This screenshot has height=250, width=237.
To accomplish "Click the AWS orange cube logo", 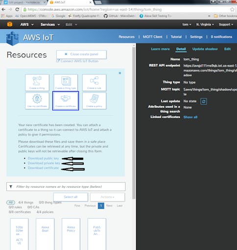I will [10, 24].
